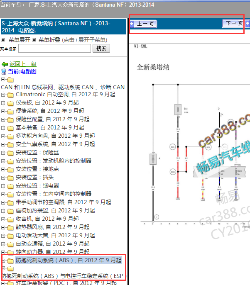The image size is (250, 285).
Task: Focus the 菜单搜索 search input field
Action: [x=54, y=49]
